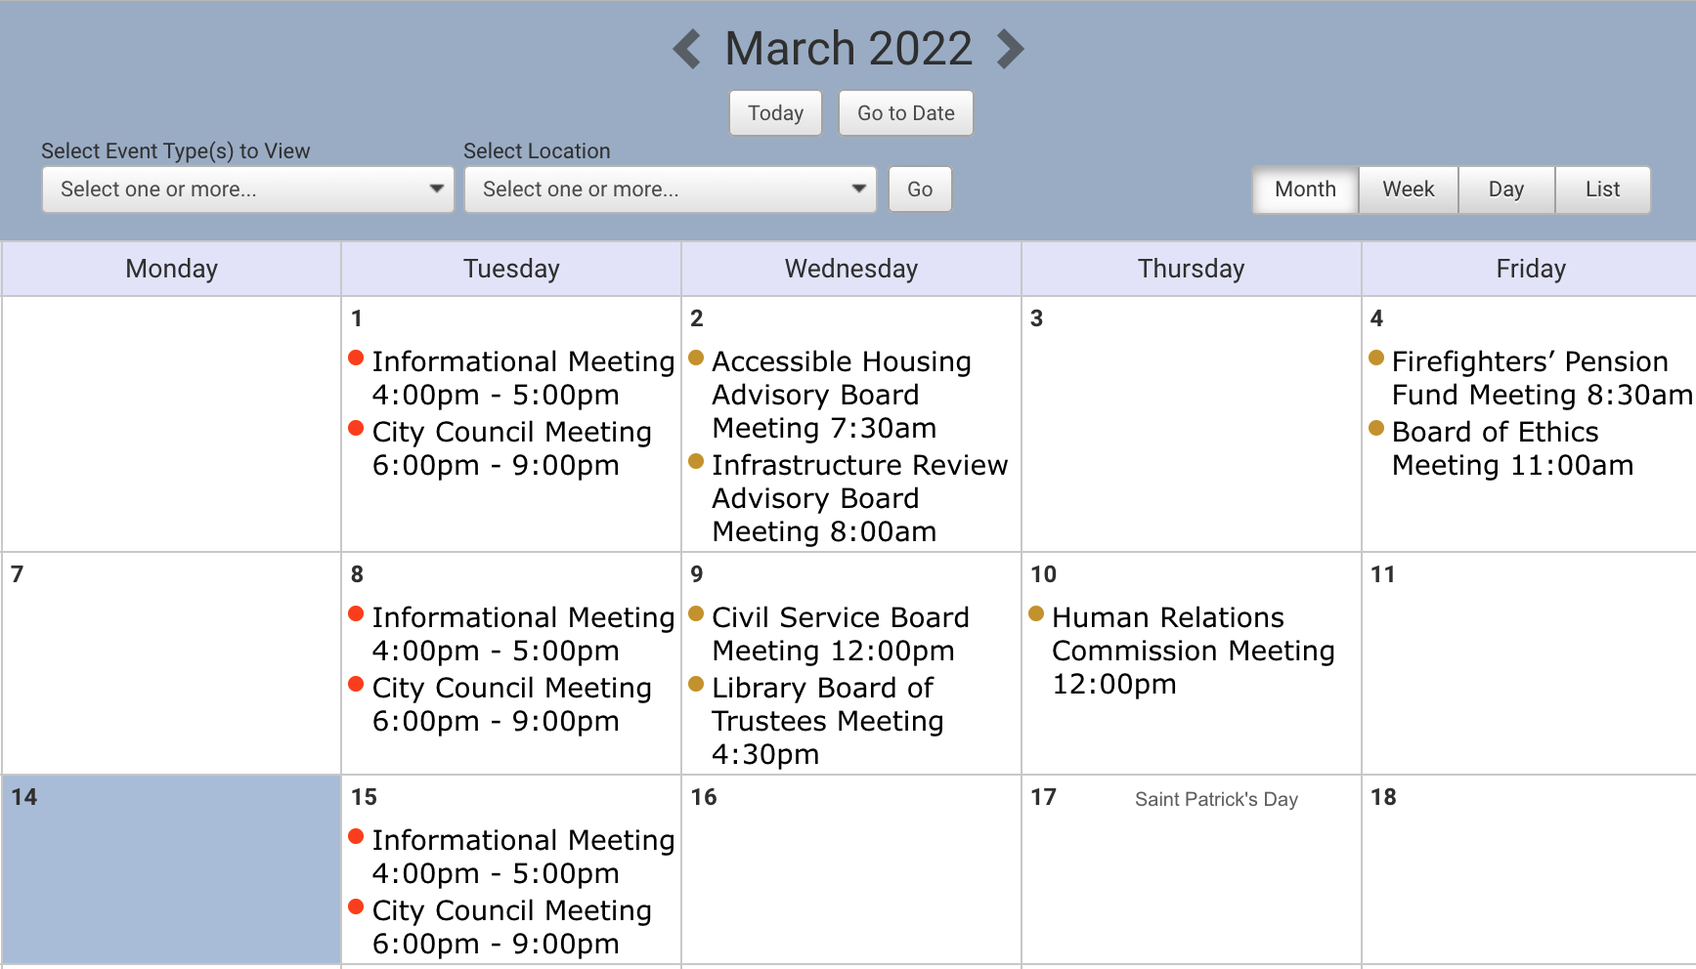Switch to Day view
The image size is (1696, 969).
click(1506, 190)
